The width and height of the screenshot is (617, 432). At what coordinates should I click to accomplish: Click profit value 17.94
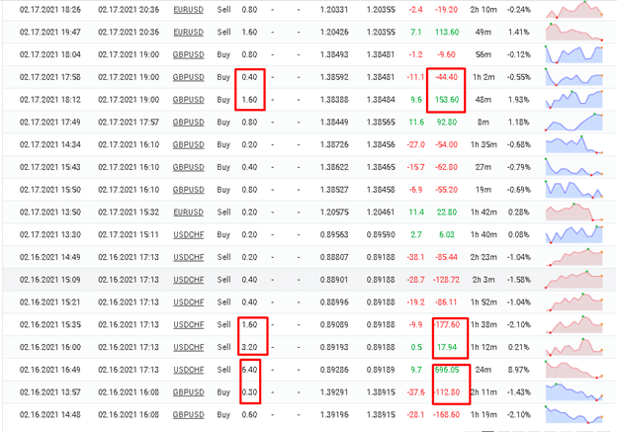[x=447, y=347]
